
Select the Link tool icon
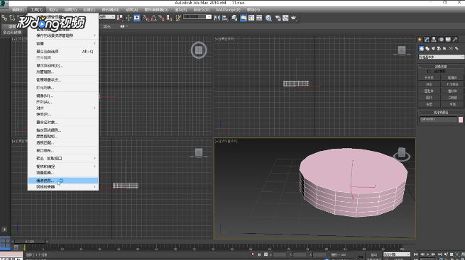click(x=4, y=18)
